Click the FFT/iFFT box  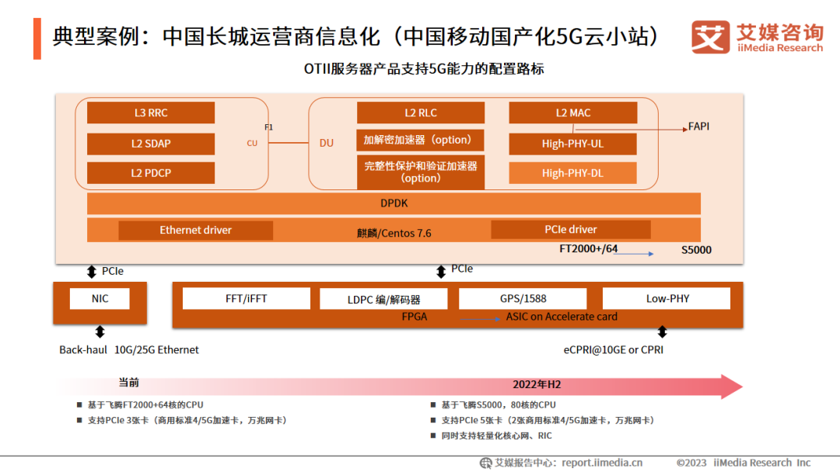tap(247, 299)
